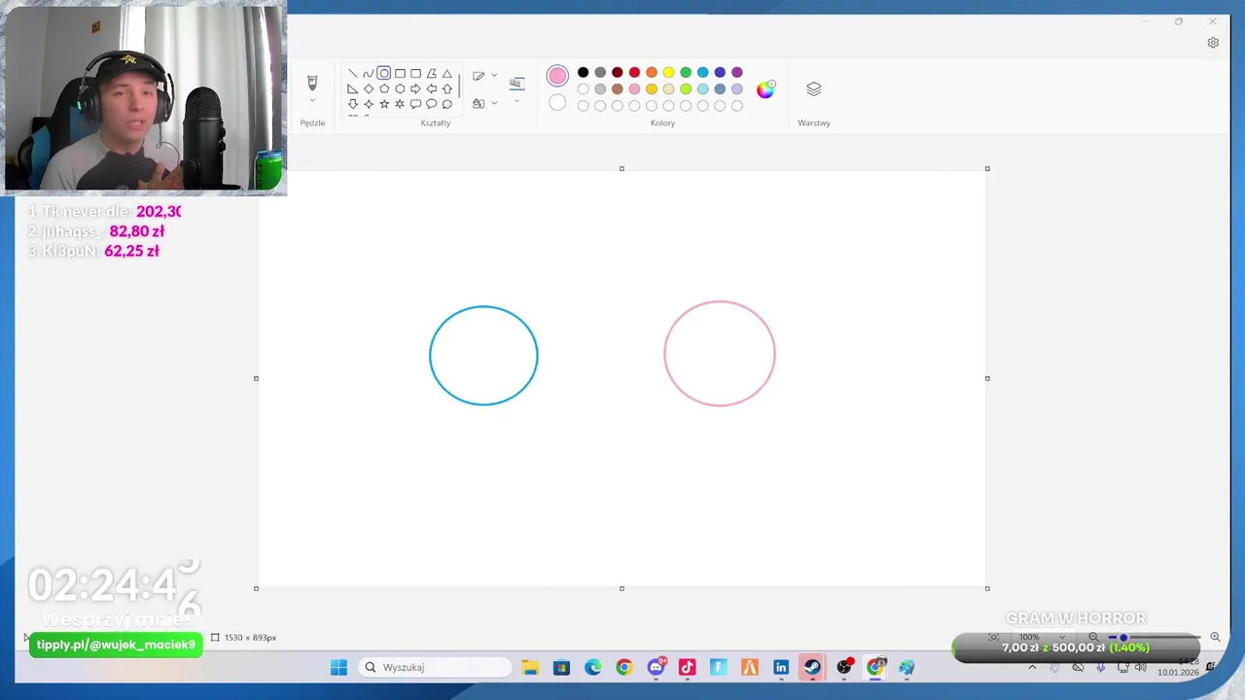
Task: Select the rounded rectangular callout shape
Action: coord(415,104)
